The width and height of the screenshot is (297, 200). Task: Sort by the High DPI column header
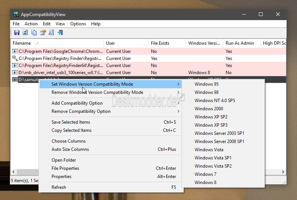pyautogui.click(x=273, y=43)
